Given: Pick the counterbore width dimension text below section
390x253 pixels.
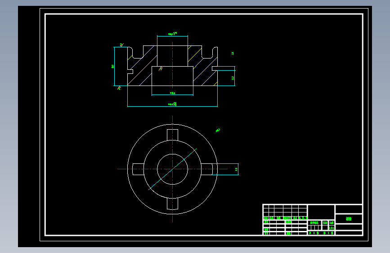Looking at the screenshot, I should pos(172,93).
